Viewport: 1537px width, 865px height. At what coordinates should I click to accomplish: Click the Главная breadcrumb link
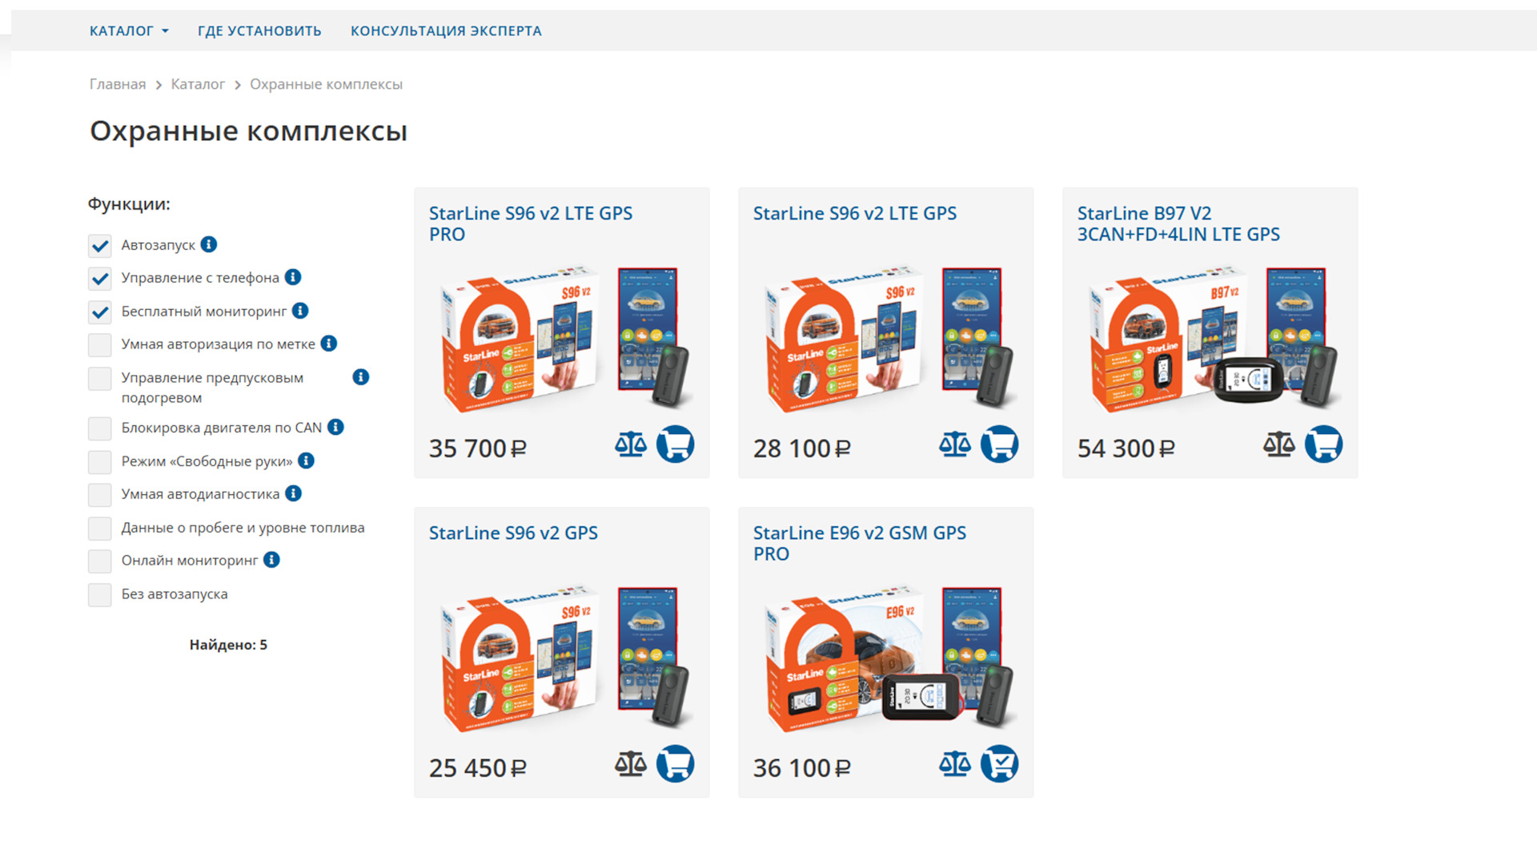pyautogui.click(x=118, y=84)
